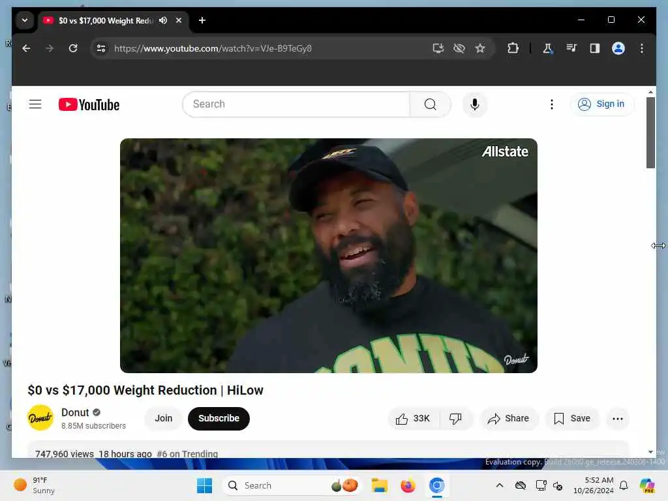Viewport: 668px width, 501px height.
Task: Select the YouTube URL in address bar
Action: pos(213,48)
